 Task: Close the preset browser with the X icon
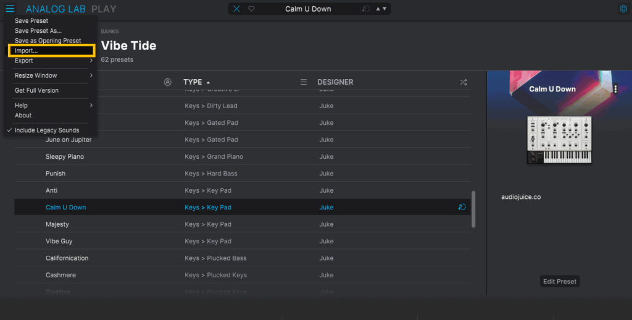236,9
